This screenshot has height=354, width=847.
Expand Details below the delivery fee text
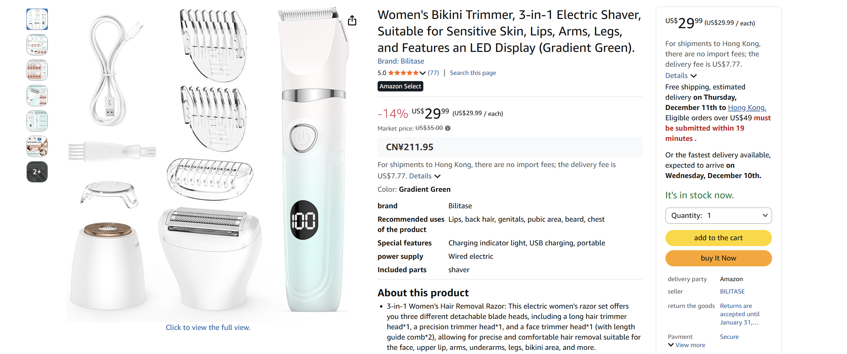pos(420,176)
